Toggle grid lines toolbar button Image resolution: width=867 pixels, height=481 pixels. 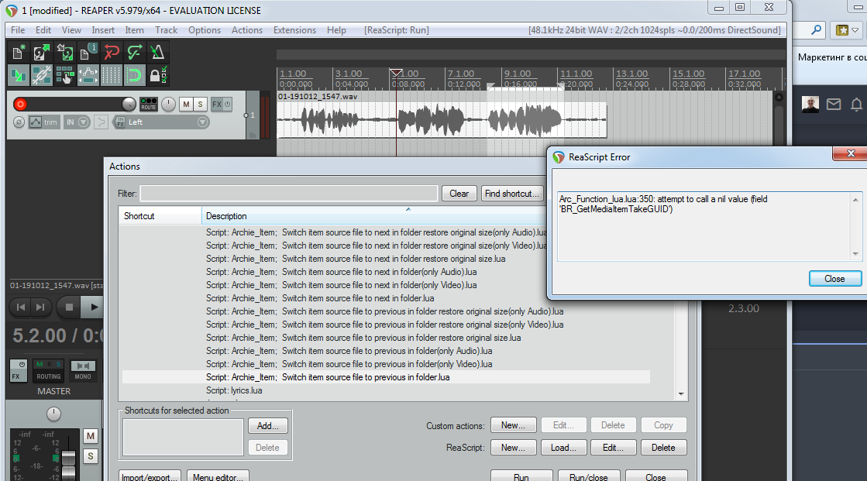[x=111, y=75]
